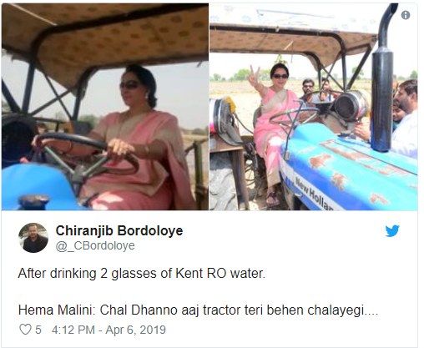Select the 'After drinking 2 glasses' text line
Viewport: 424px width, 348px height.
click(x=142, y=274)
